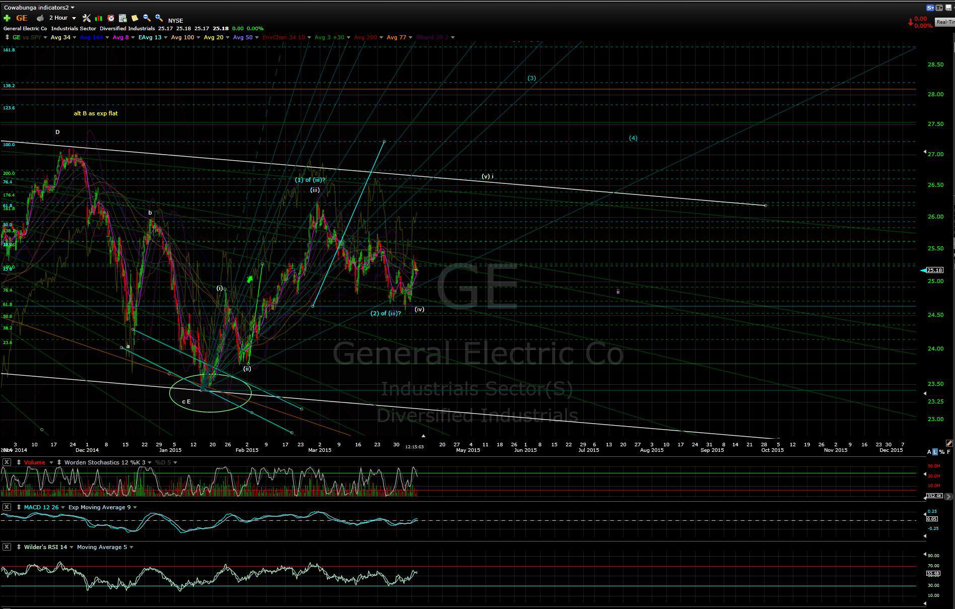Close the MACD pane with its X

7,507
